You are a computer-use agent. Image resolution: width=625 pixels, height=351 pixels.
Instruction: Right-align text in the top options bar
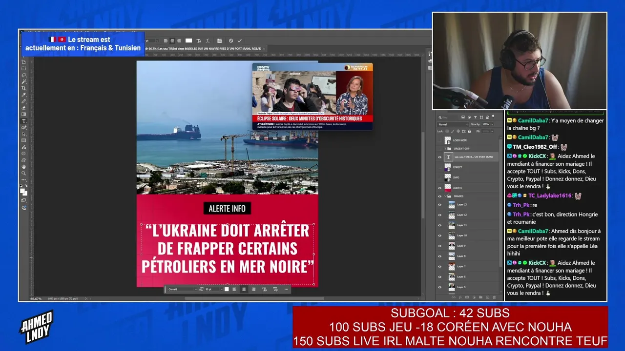[179, 40]
